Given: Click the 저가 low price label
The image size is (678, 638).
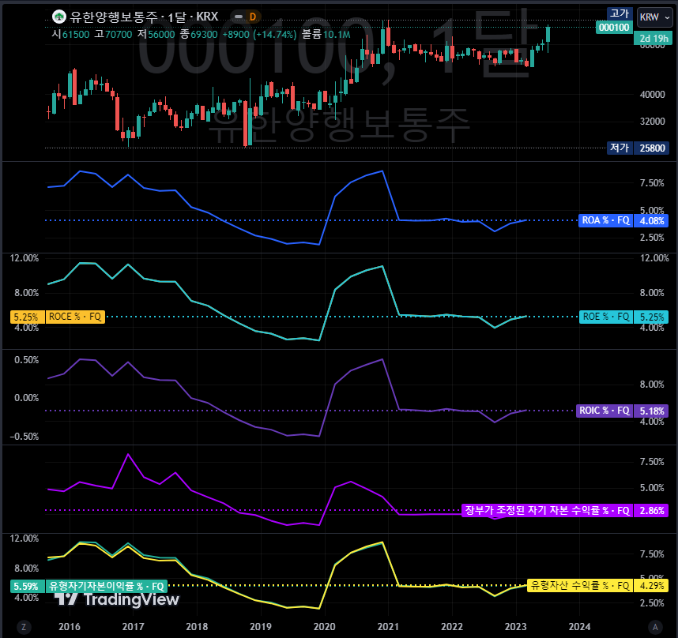Looking at the screenshot, I should pos(620,148).
